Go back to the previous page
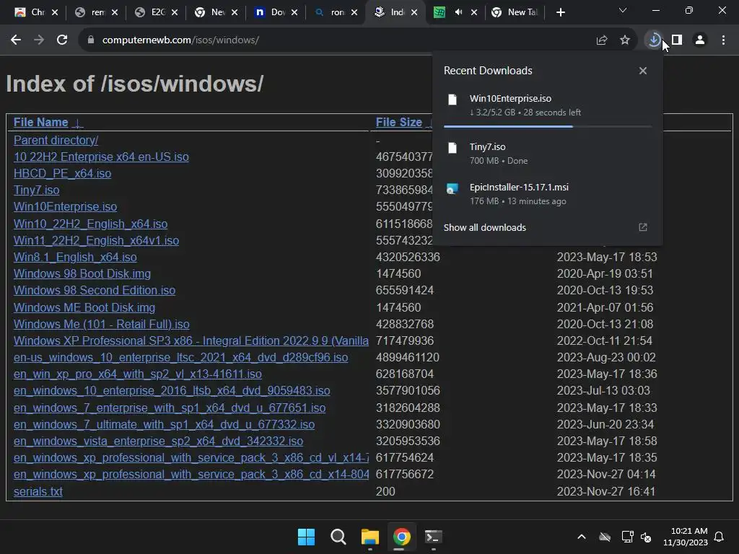 click(16, 40)
